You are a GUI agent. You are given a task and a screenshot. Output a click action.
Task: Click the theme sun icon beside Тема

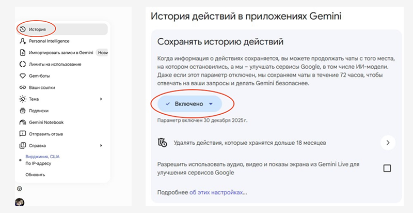pos(23,99)
